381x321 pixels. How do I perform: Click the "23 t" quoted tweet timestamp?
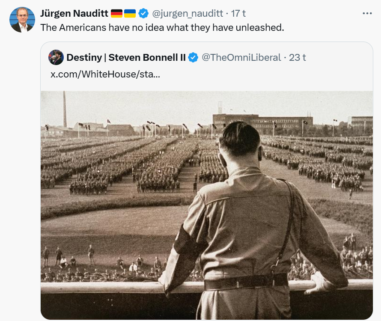(x=298, y=57)
